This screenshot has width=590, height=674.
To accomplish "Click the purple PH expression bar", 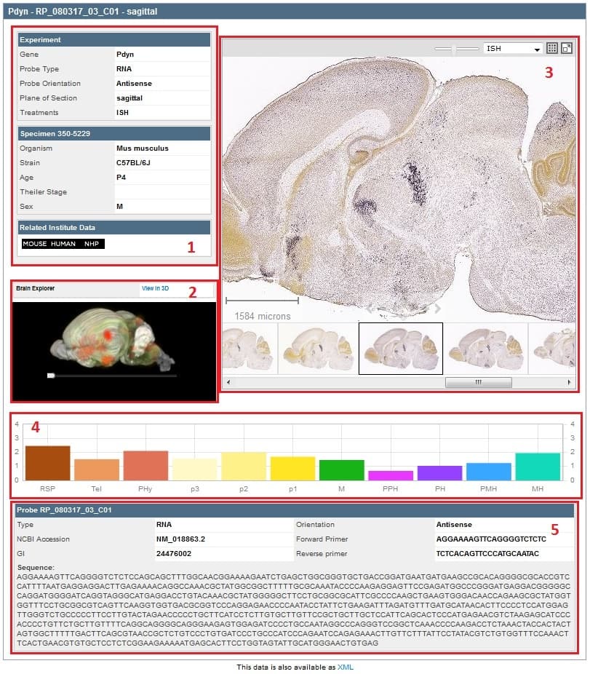I will [x=439, y=473].
